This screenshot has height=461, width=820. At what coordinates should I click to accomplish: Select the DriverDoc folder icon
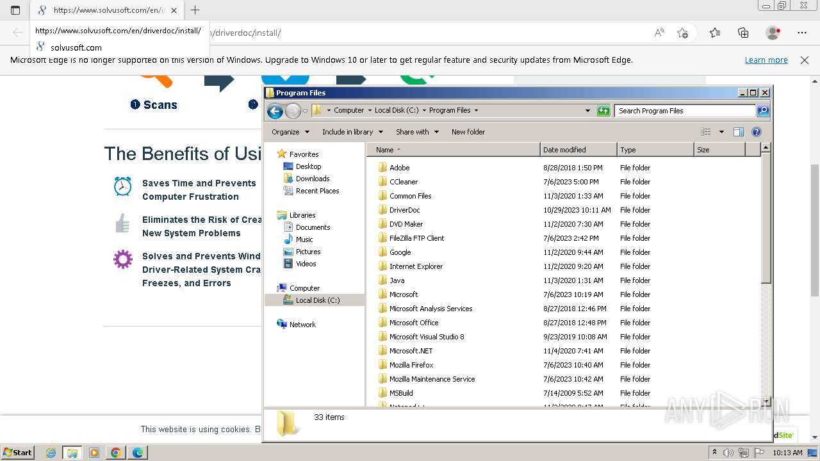[x=382, y=210]
